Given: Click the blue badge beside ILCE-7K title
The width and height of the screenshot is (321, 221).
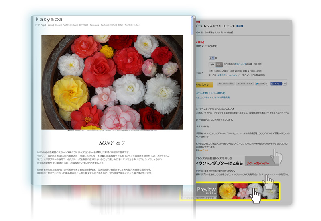Looking at the screenshot, I should [x=240, y=26].
